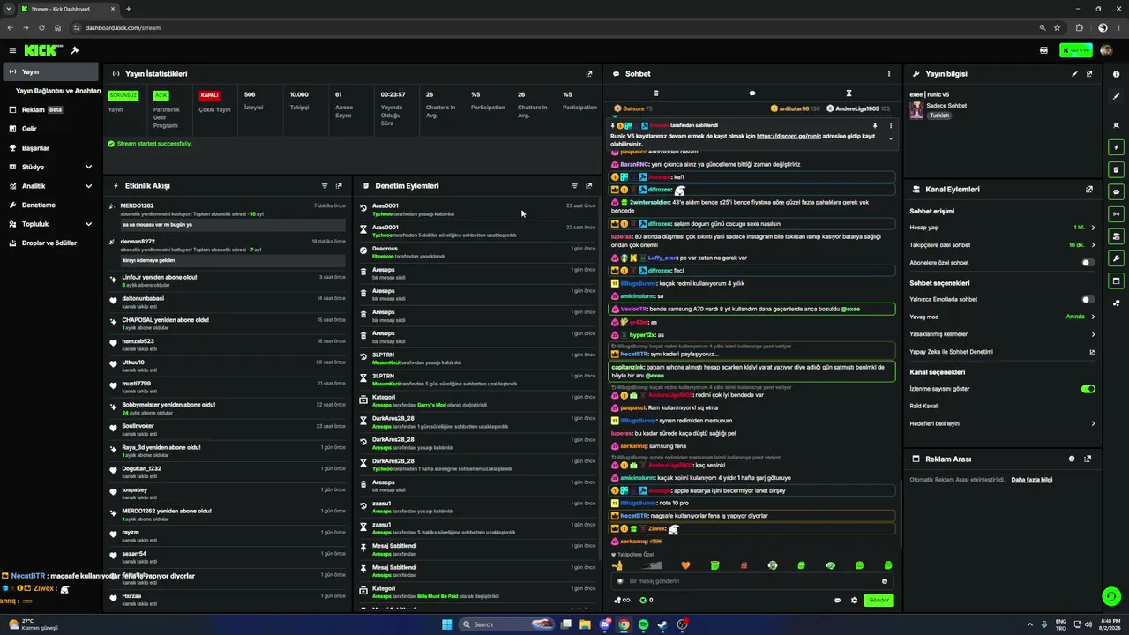Open Reklam Beta in sidebar

(x=50, y=110)
